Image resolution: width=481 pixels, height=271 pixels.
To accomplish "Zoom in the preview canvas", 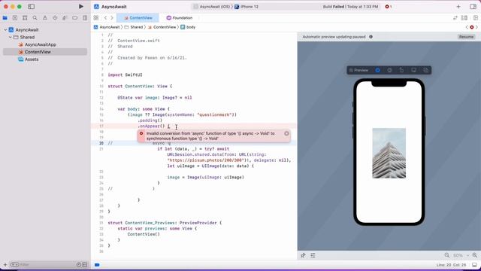I will point(475,255).
